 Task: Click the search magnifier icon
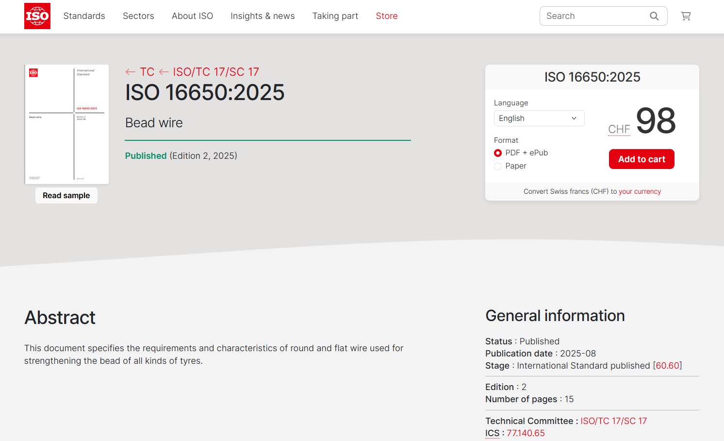pos(654,16)
